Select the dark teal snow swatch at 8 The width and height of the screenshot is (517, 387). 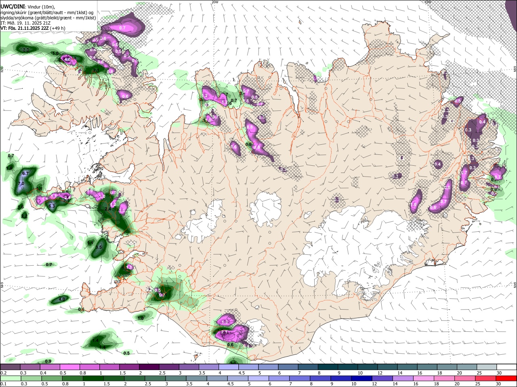(x=328, y=367)
